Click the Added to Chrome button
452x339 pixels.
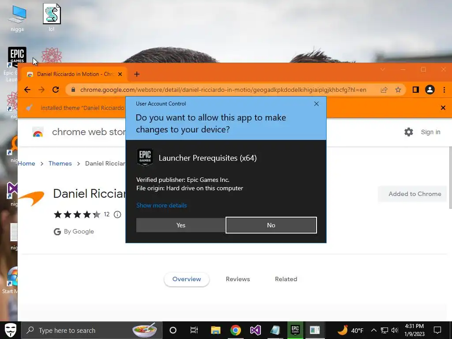(413, 194)
